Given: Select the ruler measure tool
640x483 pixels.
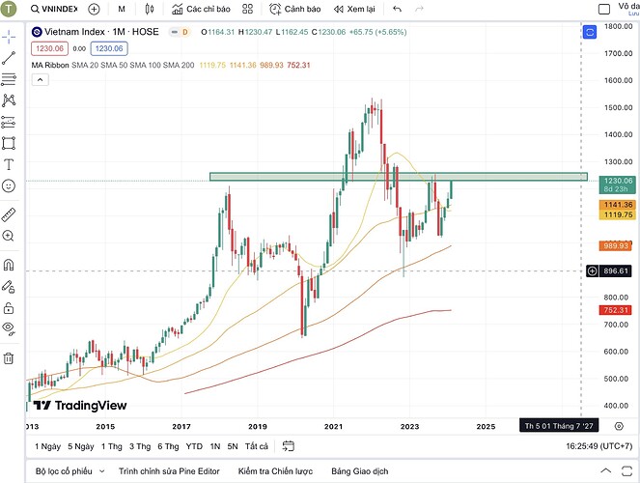Looking at the screenshot, I should tap(9, 213).
